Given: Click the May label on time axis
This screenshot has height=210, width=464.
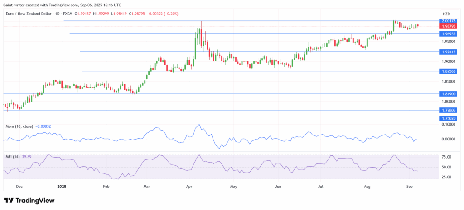Looking at the screenshot, I should pyautogui.click(x=234, y=187).
